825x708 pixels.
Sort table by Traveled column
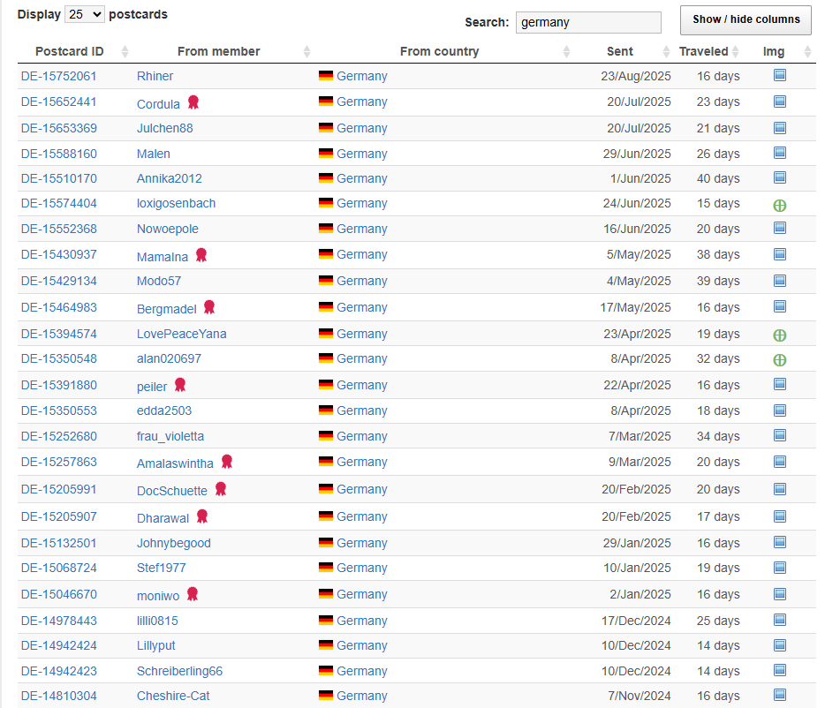[703, 51]
